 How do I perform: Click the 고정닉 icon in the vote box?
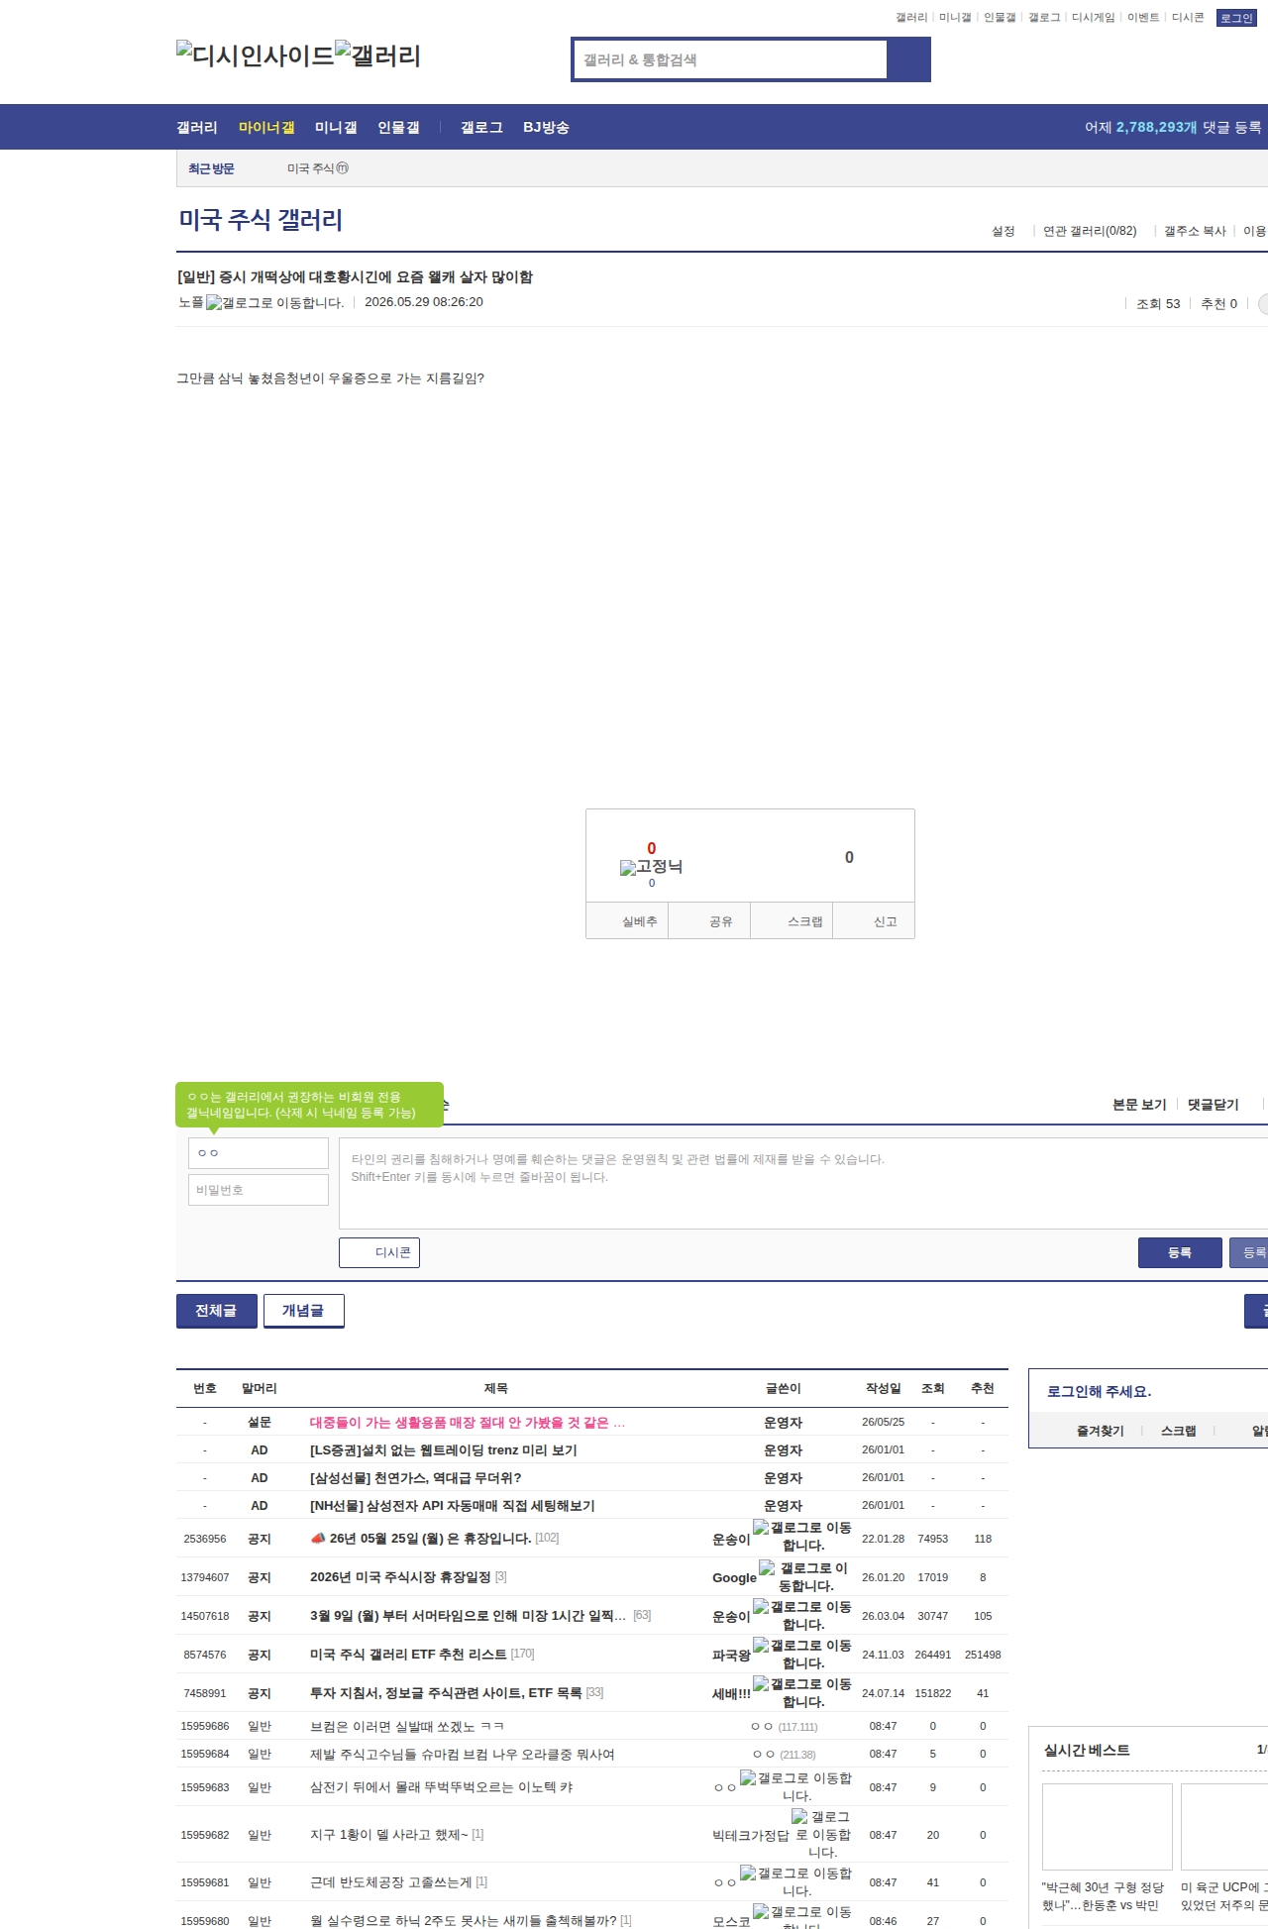point(651,867)
